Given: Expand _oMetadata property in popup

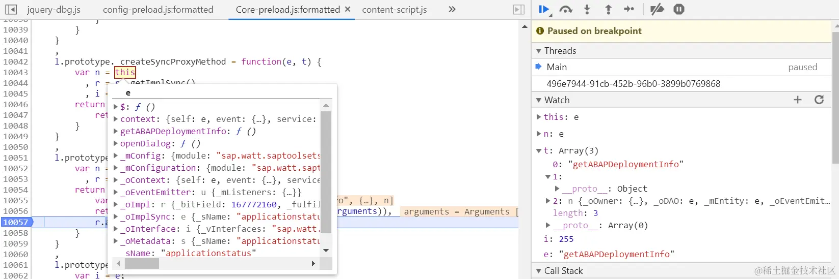Looking at the screenshot, I should click(x=116, y=241).
